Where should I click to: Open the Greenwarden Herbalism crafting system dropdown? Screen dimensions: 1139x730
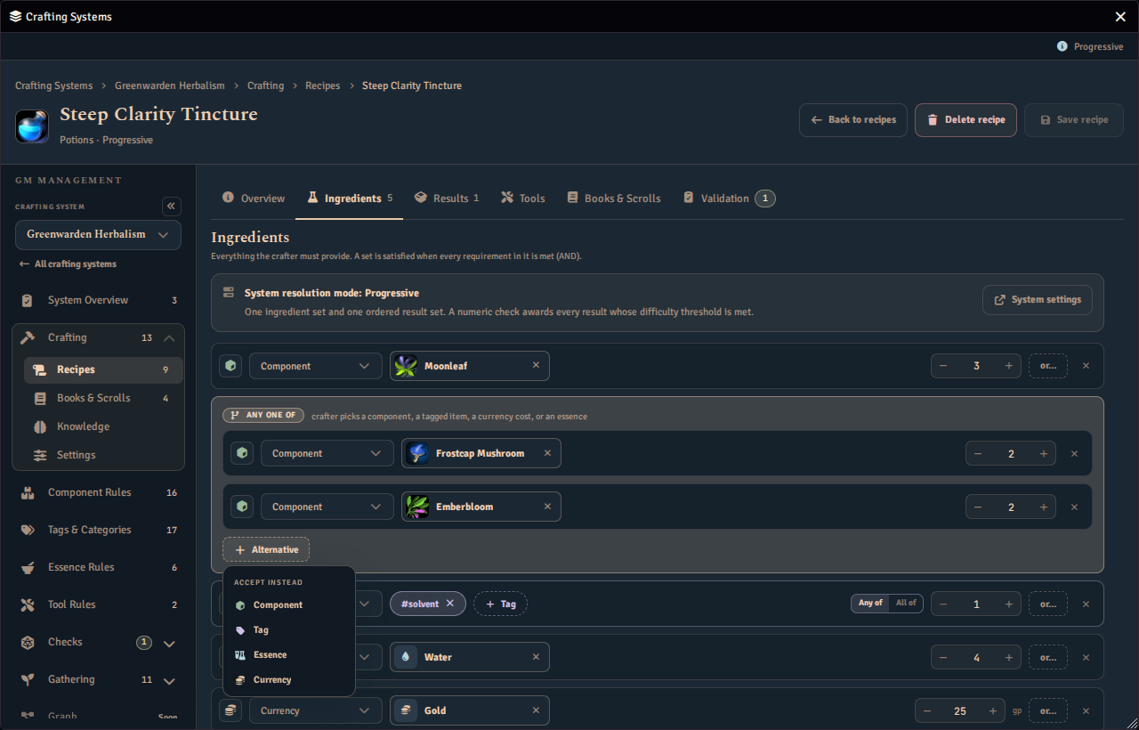tap(98, 235)
